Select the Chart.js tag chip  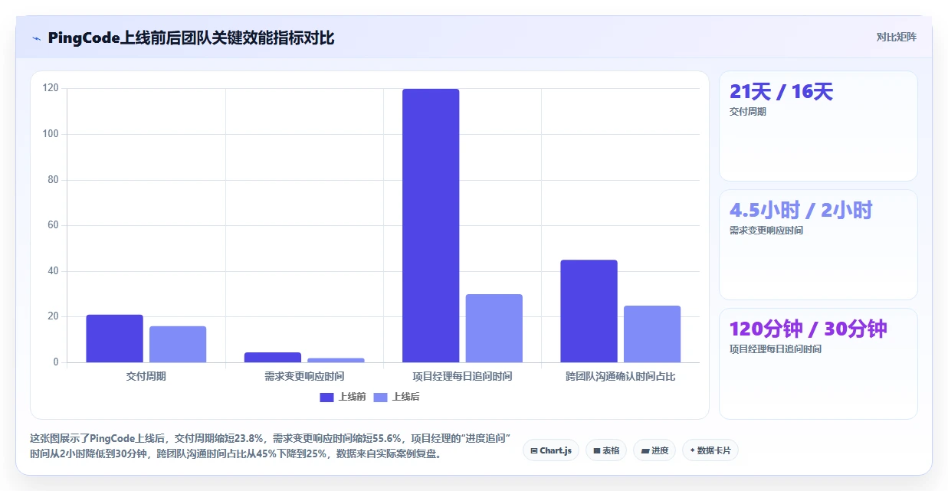pyautogui.click(x=551, y=450)
